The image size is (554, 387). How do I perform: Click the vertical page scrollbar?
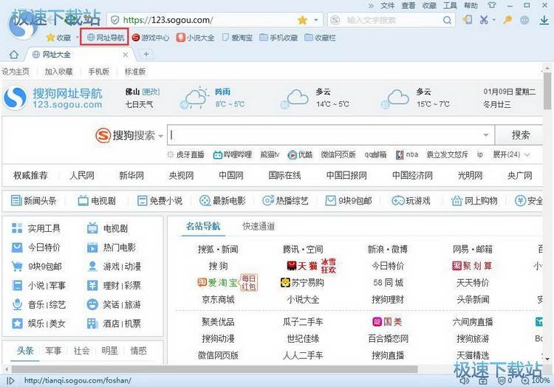coord(547,91)
